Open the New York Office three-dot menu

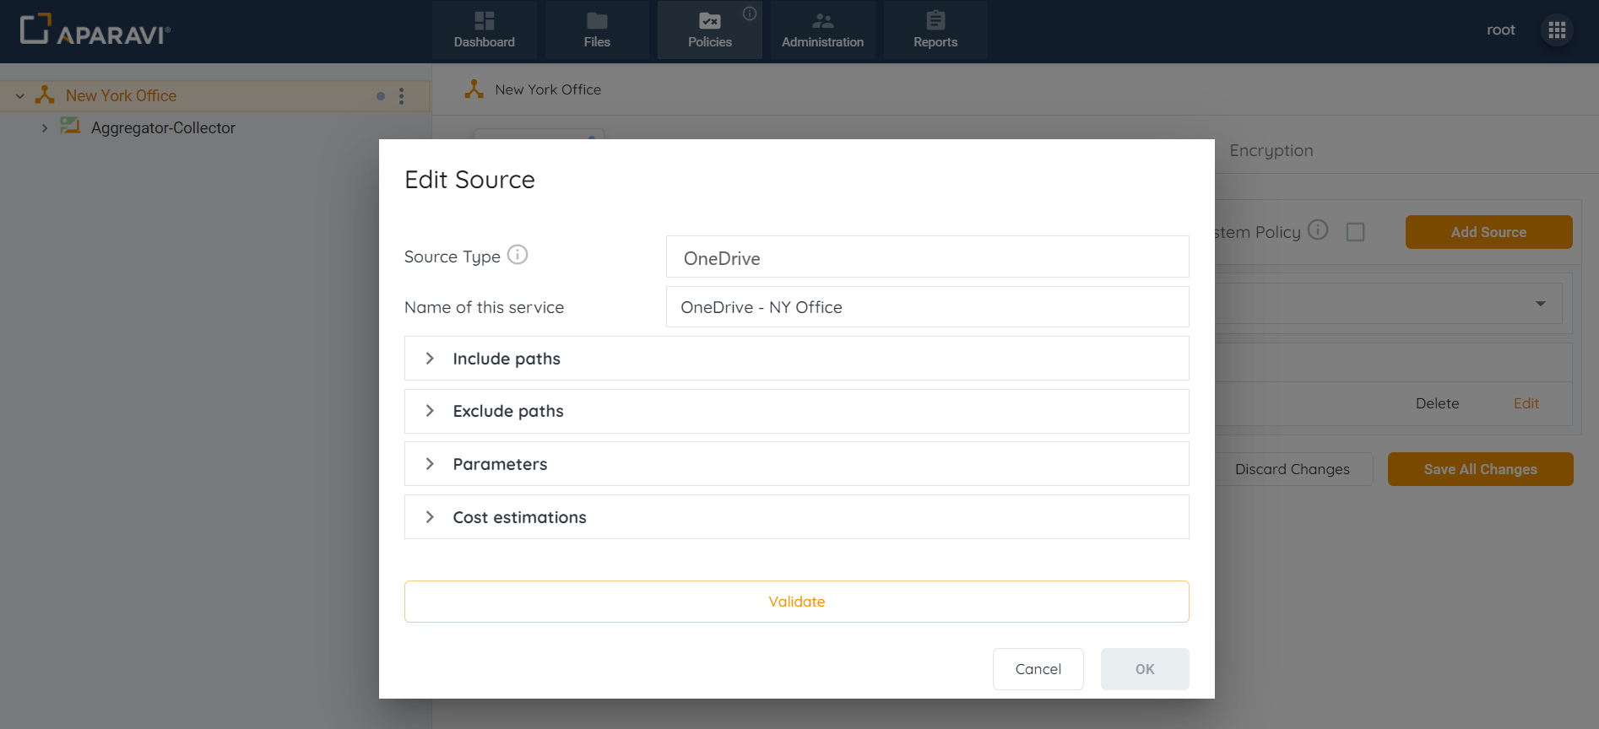[x=402, y=96]
